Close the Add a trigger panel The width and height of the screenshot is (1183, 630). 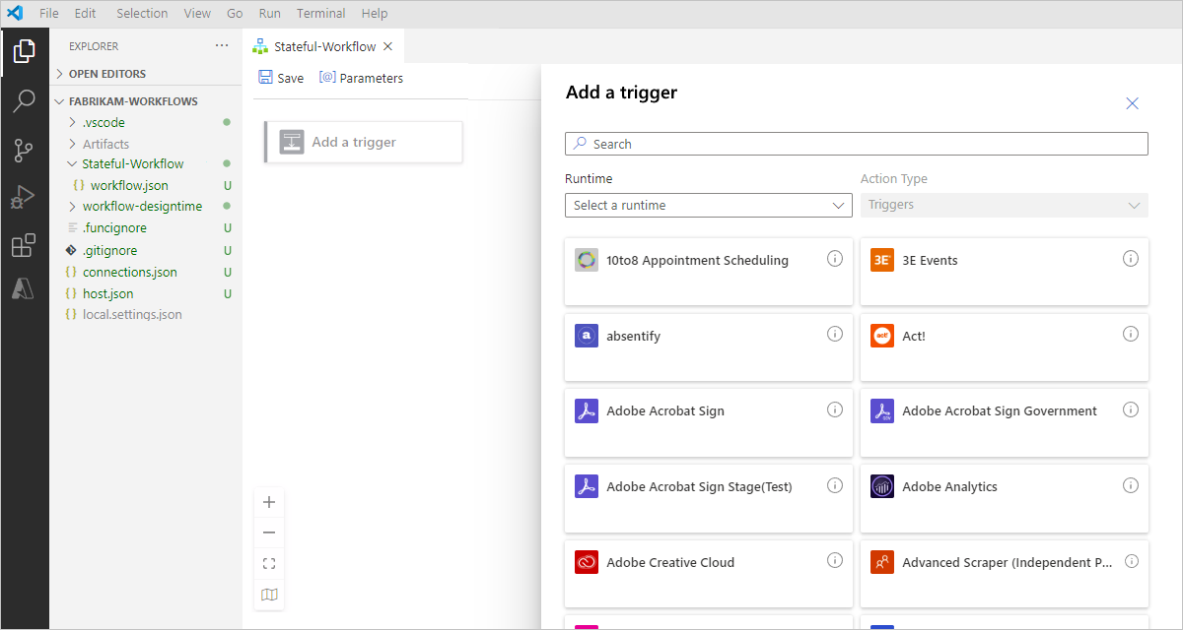[x=1133, y=103]
